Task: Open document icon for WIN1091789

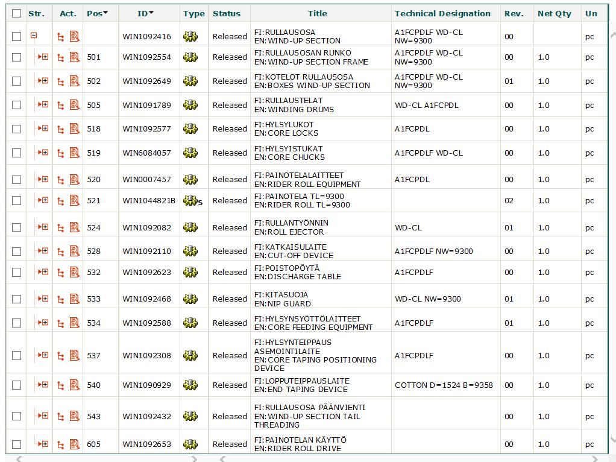Action: (x=74, y=105)
